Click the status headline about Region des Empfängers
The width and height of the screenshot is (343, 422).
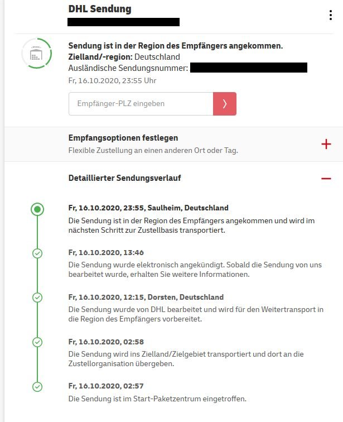176,46
